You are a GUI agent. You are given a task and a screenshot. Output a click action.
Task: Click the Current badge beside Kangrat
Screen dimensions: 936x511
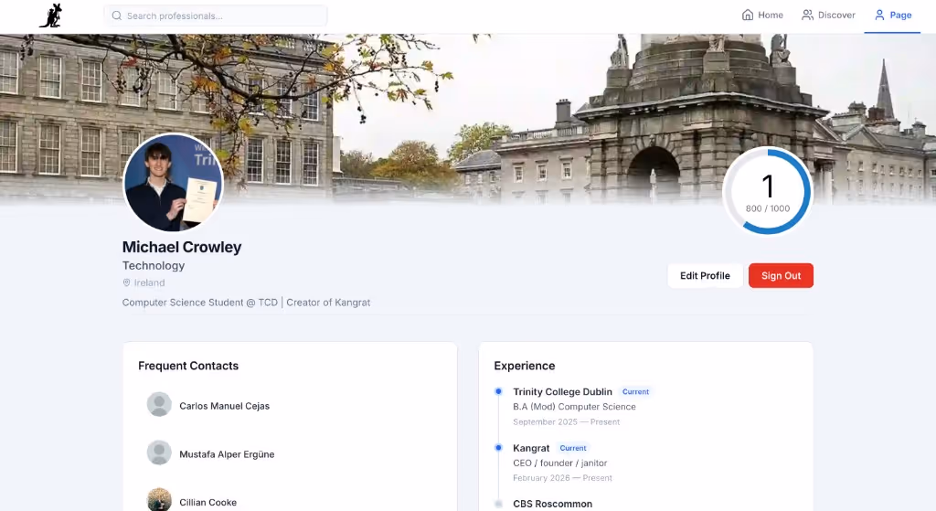(572, 448)
